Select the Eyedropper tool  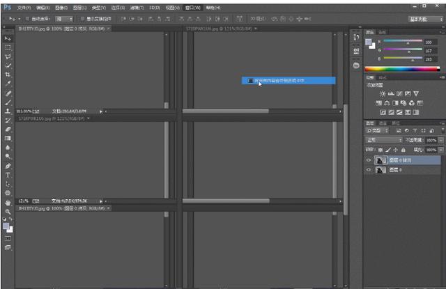pos(8,84)
